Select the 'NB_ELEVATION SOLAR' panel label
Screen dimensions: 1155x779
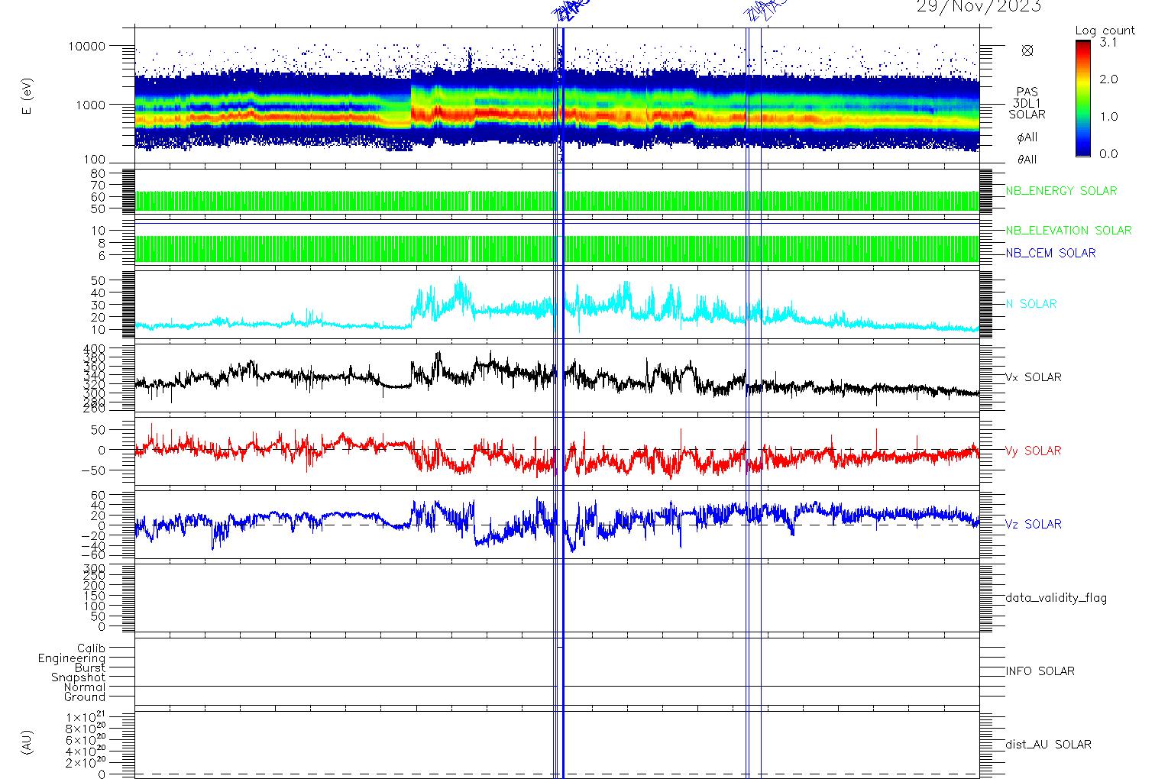coord(1069,231)
